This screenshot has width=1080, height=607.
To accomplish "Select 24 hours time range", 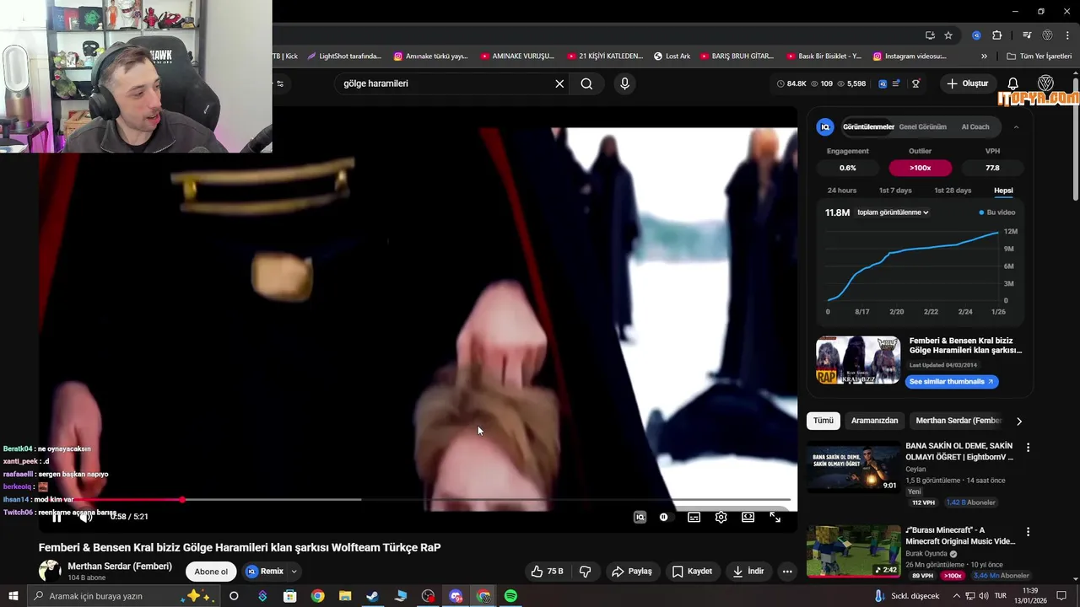I will [841, 191].
